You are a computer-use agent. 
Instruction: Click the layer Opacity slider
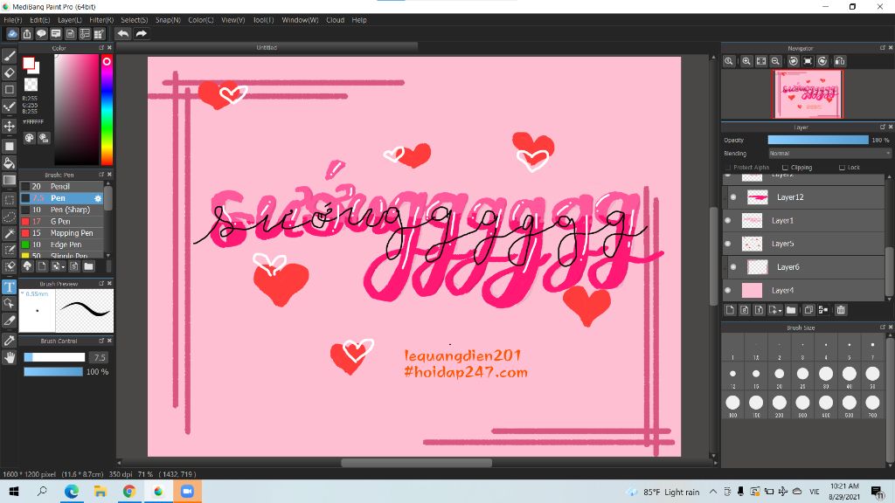click(x=818, y=140)
